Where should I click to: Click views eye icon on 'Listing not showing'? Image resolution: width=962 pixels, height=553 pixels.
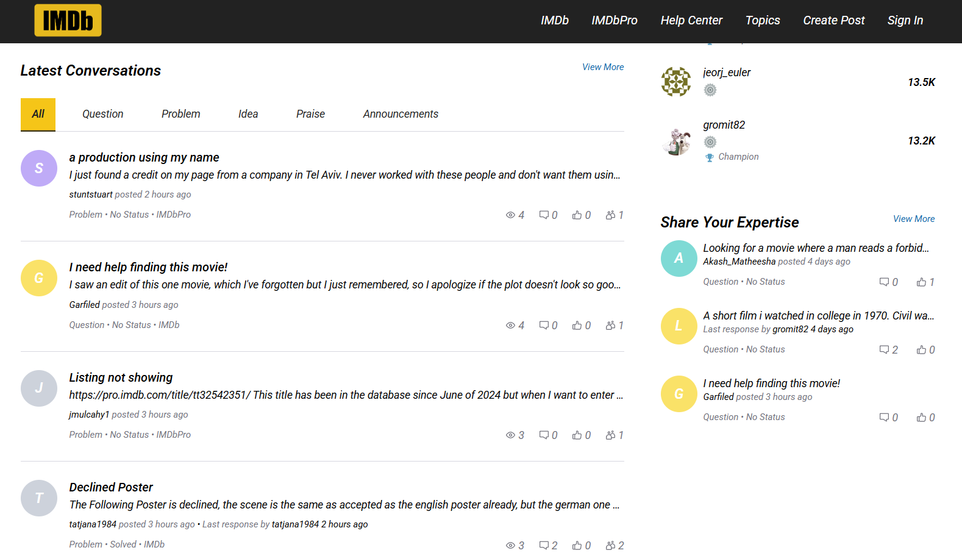tap(510, 435)
